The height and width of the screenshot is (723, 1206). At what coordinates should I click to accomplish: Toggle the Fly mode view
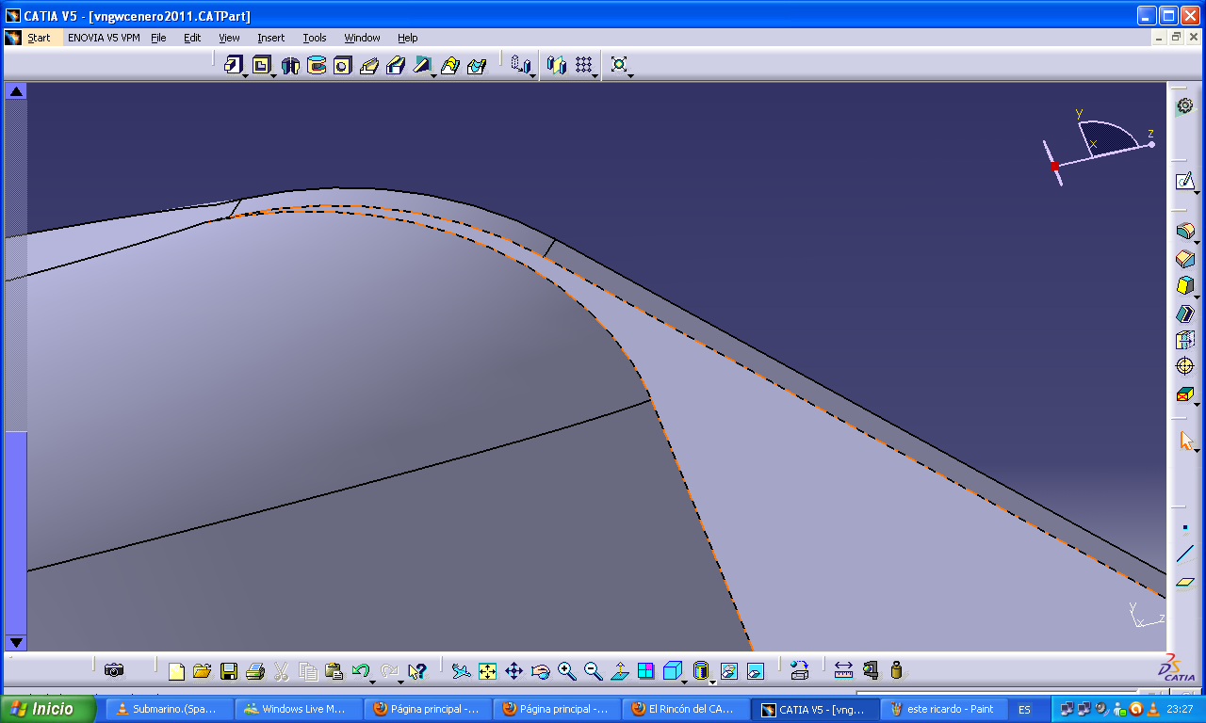tap(461, 671)
